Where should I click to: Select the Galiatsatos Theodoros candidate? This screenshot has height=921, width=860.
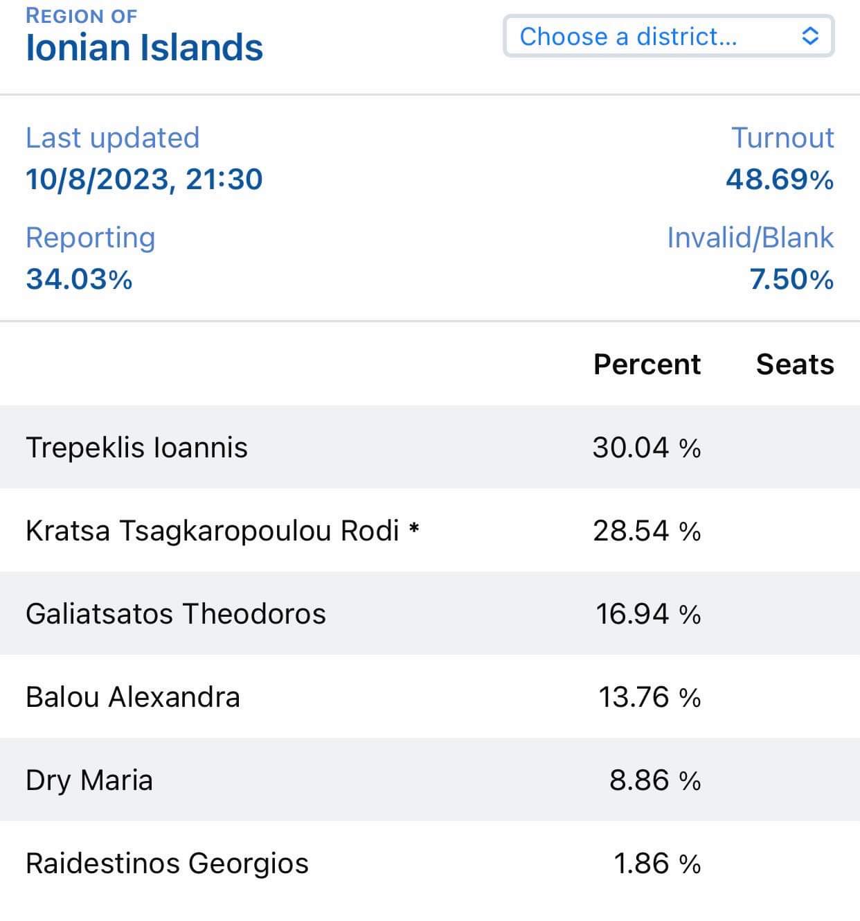pos(175,614)
